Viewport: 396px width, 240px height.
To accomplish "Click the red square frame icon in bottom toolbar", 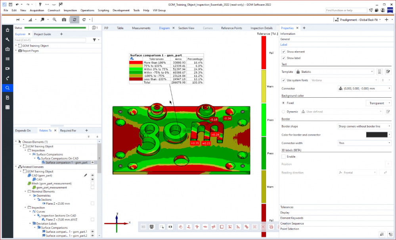I will (x=222, y=227).
